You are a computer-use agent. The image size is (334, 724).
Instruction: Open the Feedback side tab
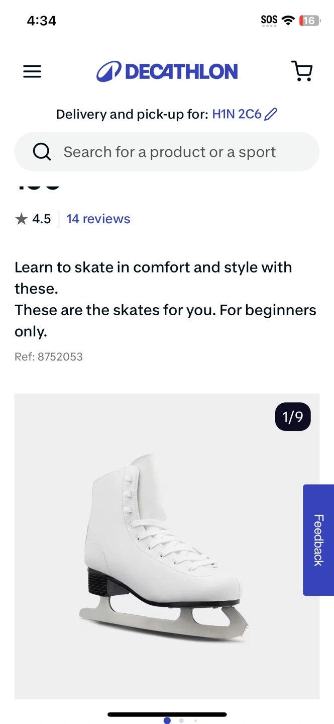(x=318, y=540)
